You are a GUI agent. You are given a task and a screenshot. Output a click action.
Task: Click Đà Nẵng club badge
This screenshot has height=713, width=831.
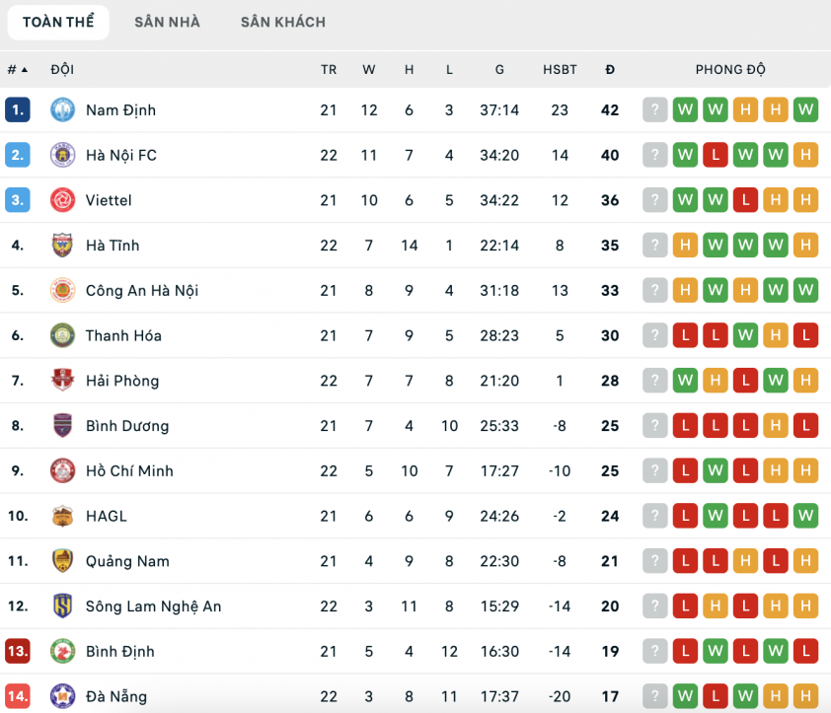click(x=62, y=696)
